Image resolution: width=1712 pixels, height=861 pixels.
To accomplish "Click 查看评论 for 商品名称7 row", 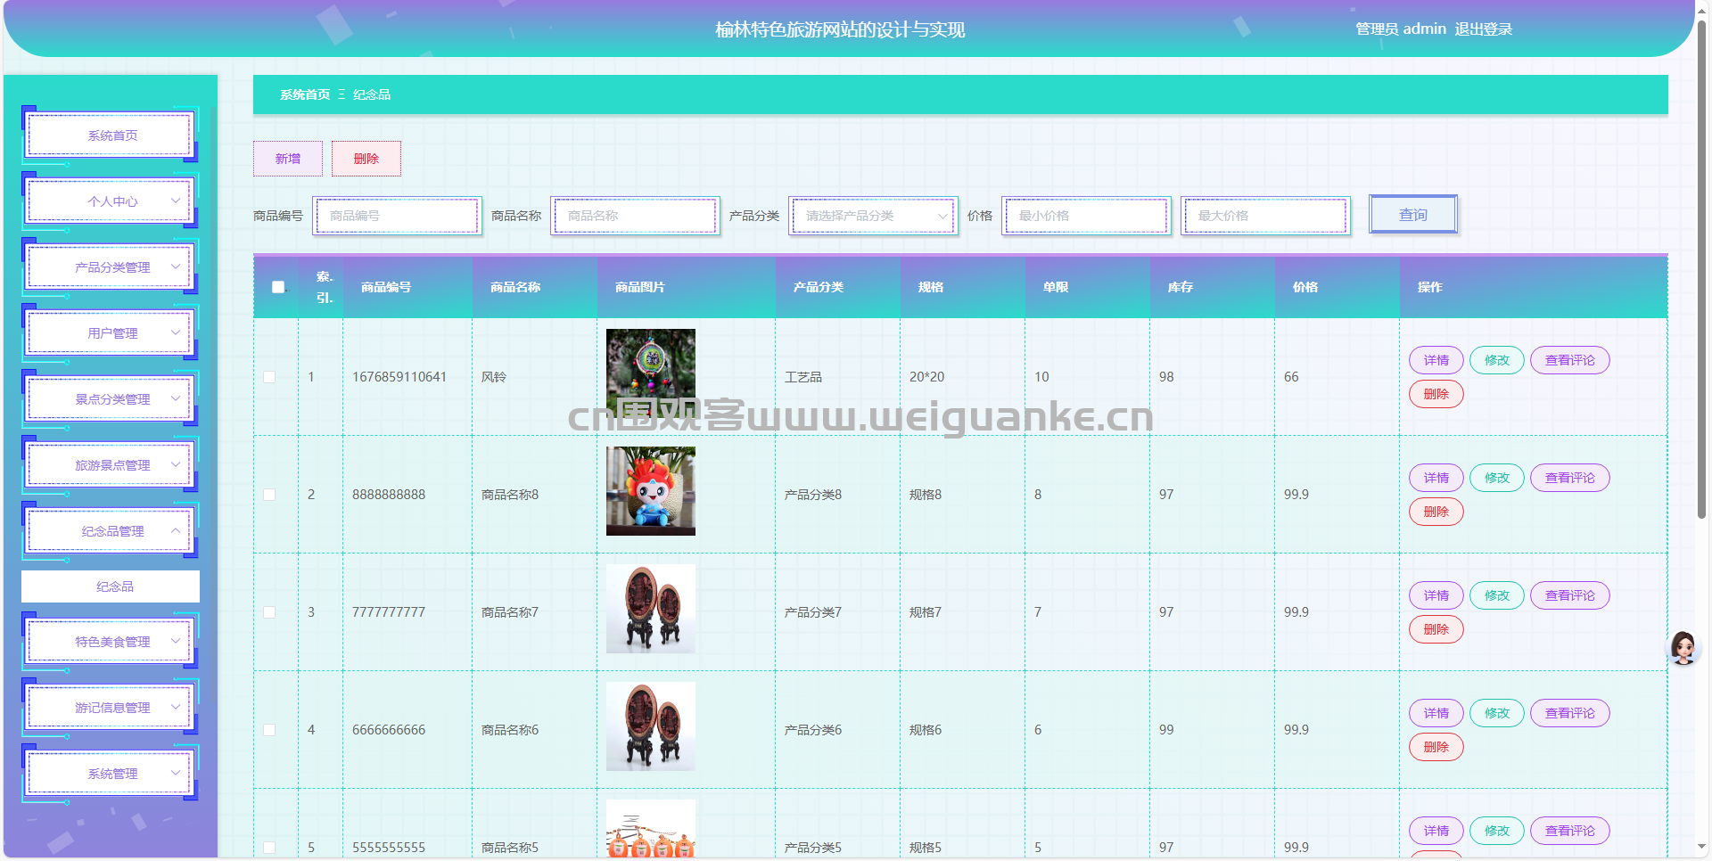I will (1570, 595).
